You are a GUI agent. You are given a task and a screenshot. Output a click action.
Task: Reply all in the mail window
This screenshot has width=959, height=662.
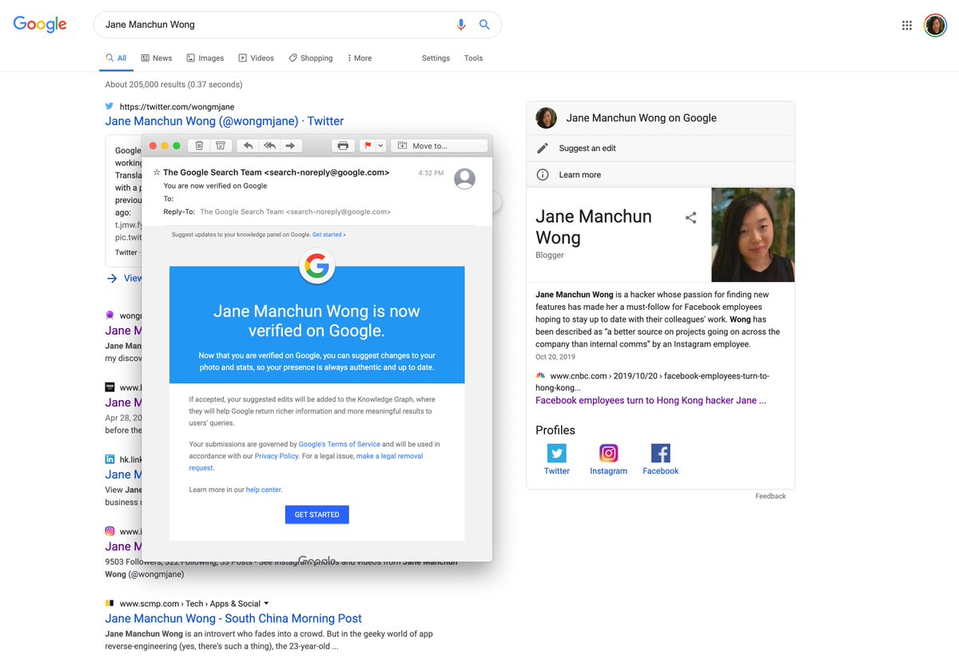coord(269,145)
